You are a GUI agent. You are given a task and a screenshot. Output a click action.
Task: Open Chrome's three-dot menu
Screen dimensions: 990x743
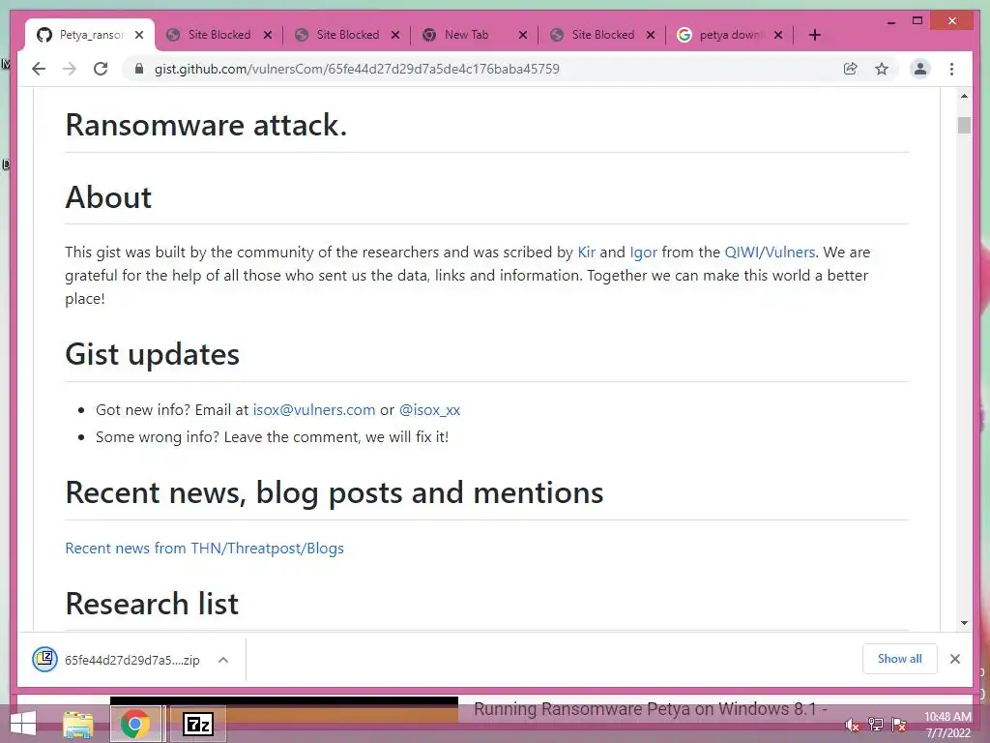pyautogui.click(x=951, y=69)
